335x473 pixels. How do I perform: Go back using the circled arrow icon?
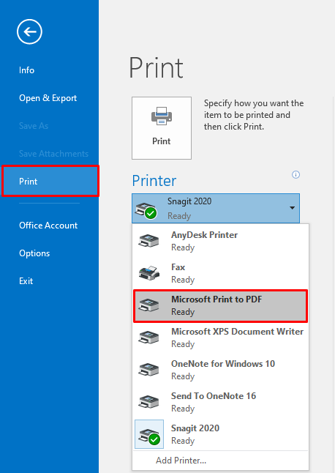pyautogui.click(x=29, y=31)
